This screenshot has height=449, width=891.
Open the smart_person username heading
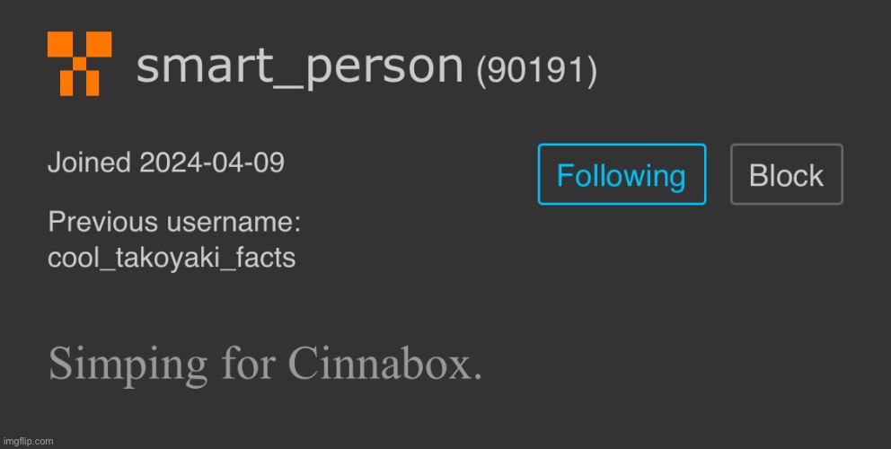tap(300, 66)
